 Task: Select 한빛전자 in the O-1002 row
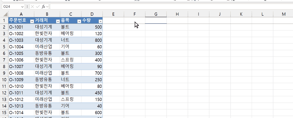pos(47,33)
